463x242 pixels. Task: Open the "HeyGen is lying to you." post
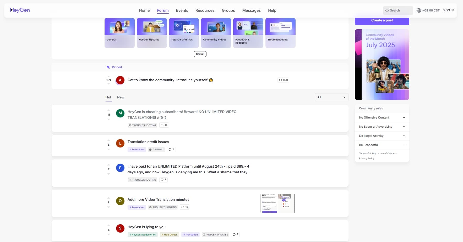pos(147,227)
